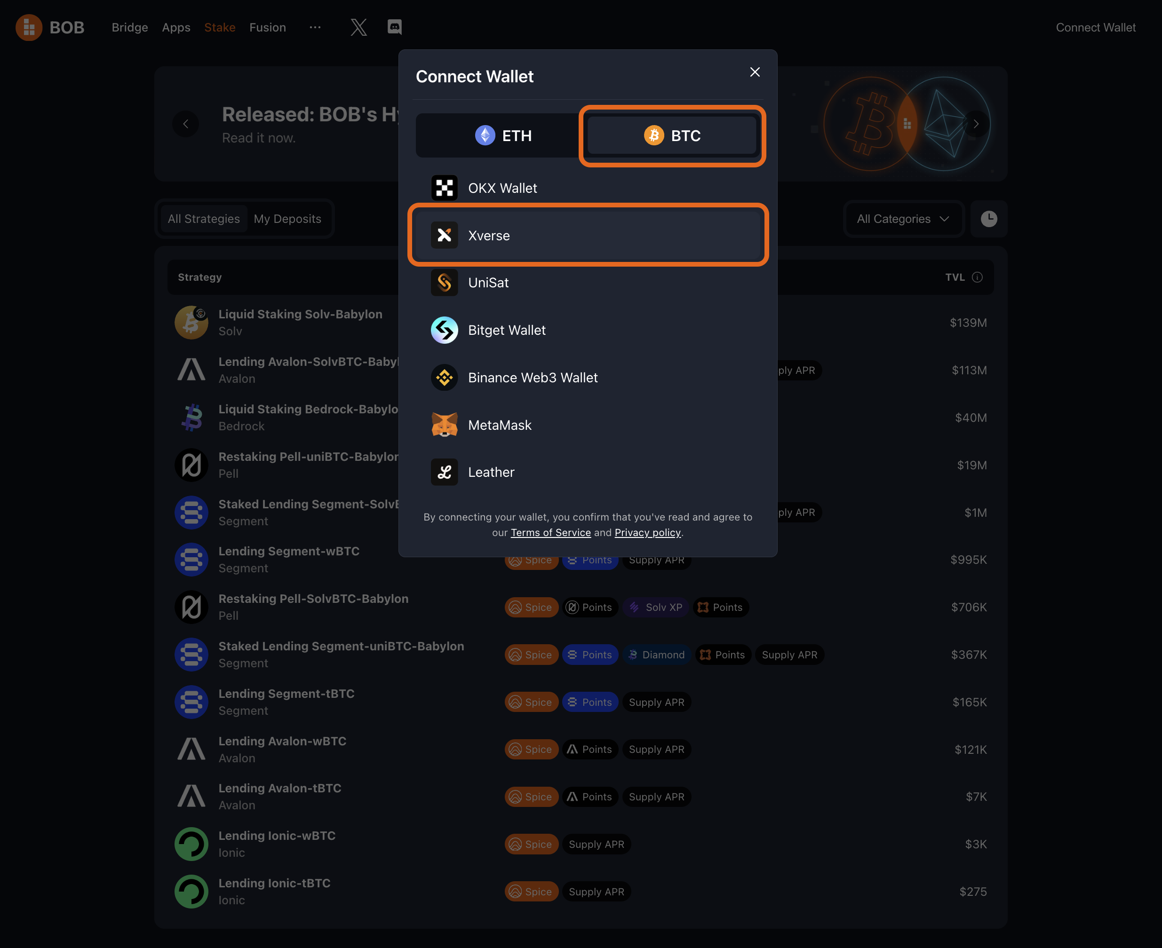Switch to My Deposits view
This screenshot has height=948, width=1162.
click(288, 219)
